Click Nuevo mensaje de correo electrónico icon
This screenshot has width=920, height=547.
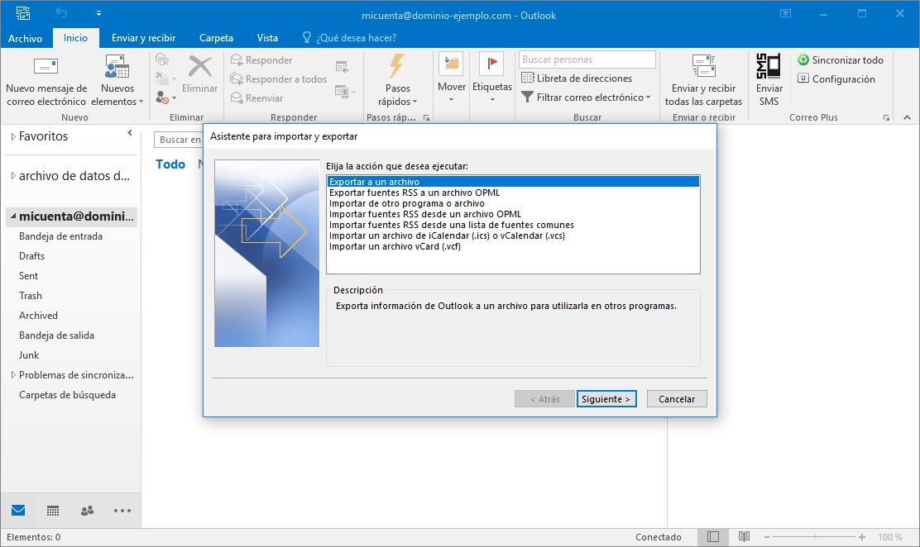point(46,66)
